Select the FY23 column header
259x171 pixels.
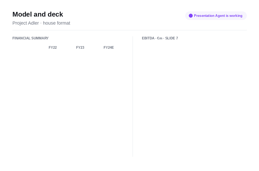(x=80, y=48)
